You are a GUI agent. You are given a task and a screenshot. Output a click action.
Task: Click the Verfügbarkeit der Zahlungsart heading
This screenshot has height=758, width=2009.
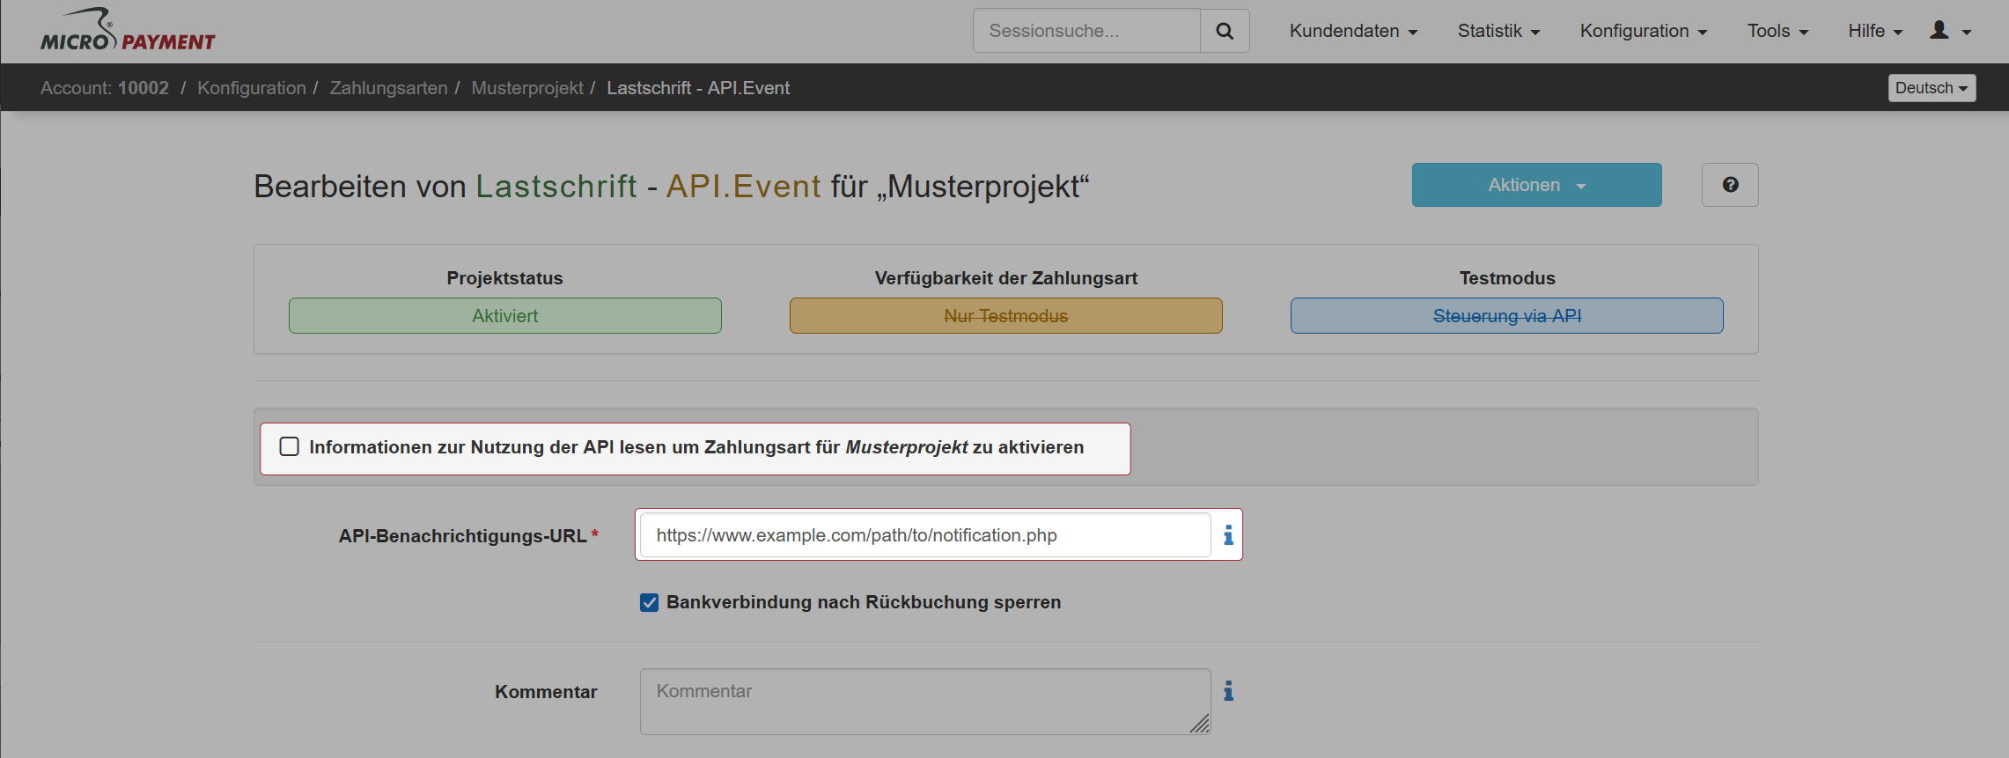1006,278
